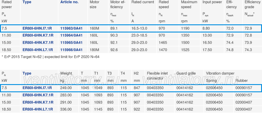Open ER80I-4HN.L7.1R type link in the weight table
Screen dimensions: 262x114
38,109
